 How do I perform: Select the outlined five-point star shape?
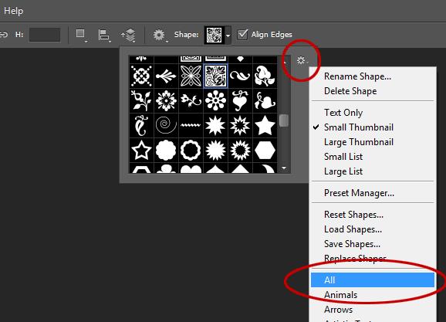point(141,150)
